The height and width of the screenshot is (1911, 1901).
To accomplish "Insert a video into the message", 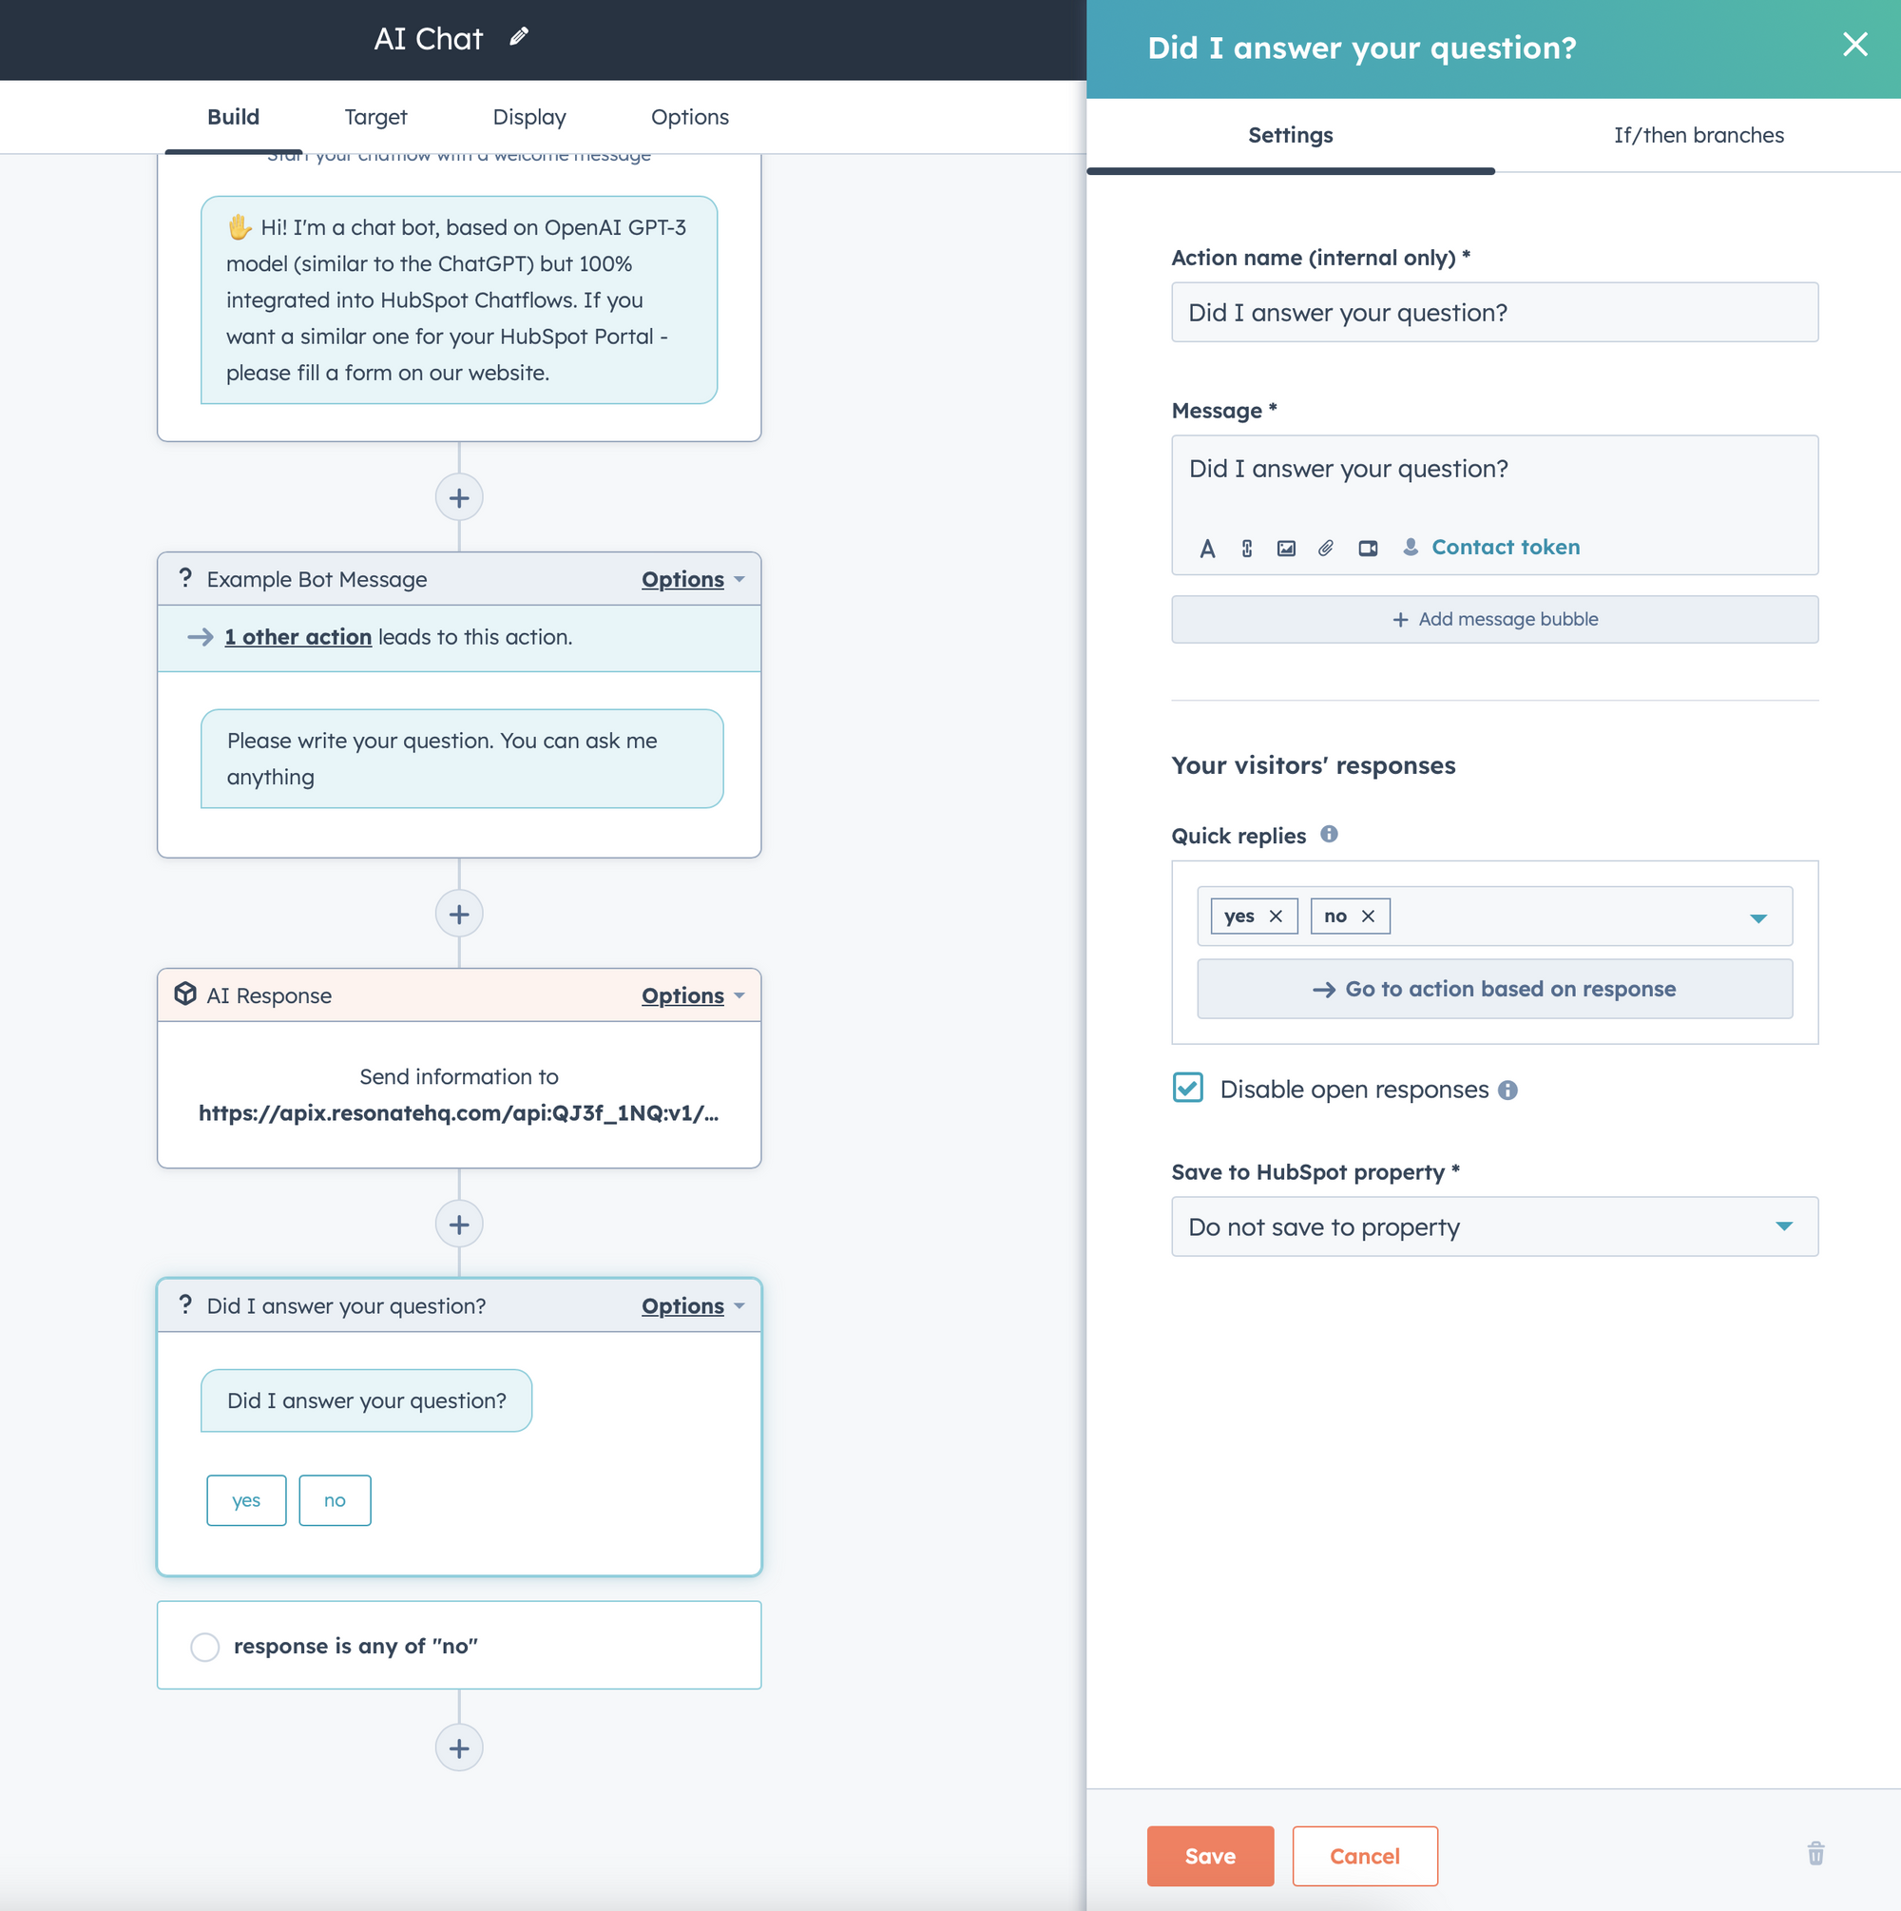I will [x=1368, y=548].
